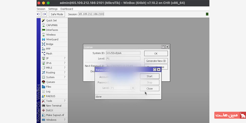Click the IP menu icon

coord(43,58)
